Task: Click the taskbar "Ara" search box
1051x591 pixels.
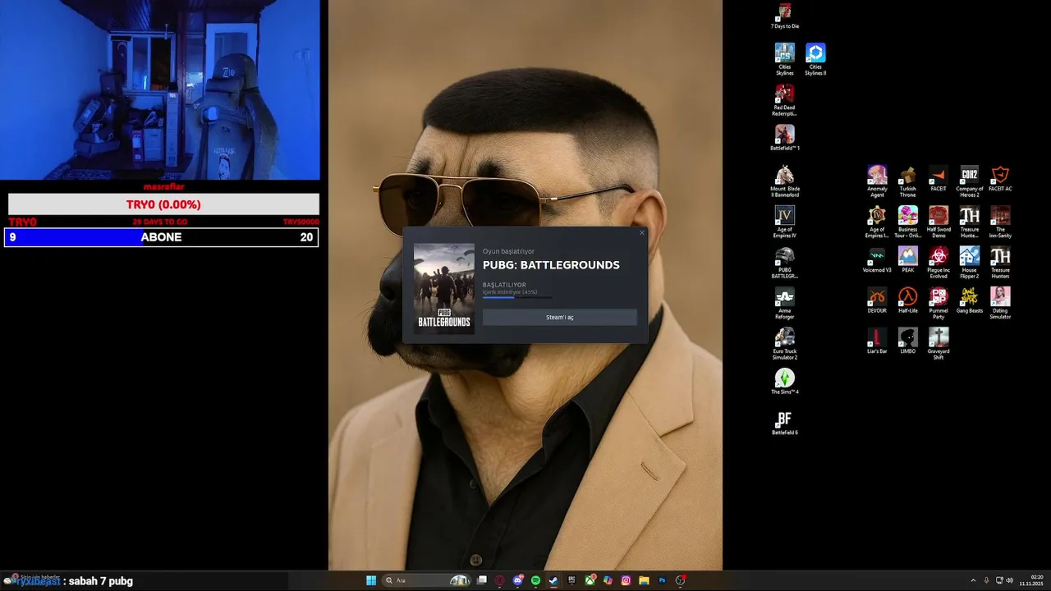Action: (x=427, y=580)
